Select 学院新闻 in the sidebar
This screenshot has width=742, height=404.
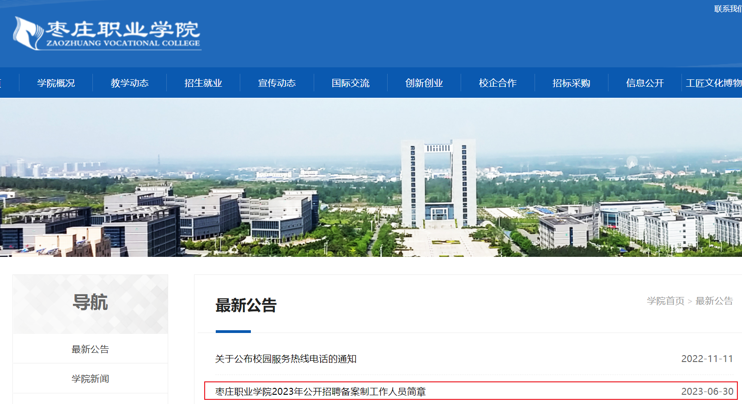click(x=90, y=379)
